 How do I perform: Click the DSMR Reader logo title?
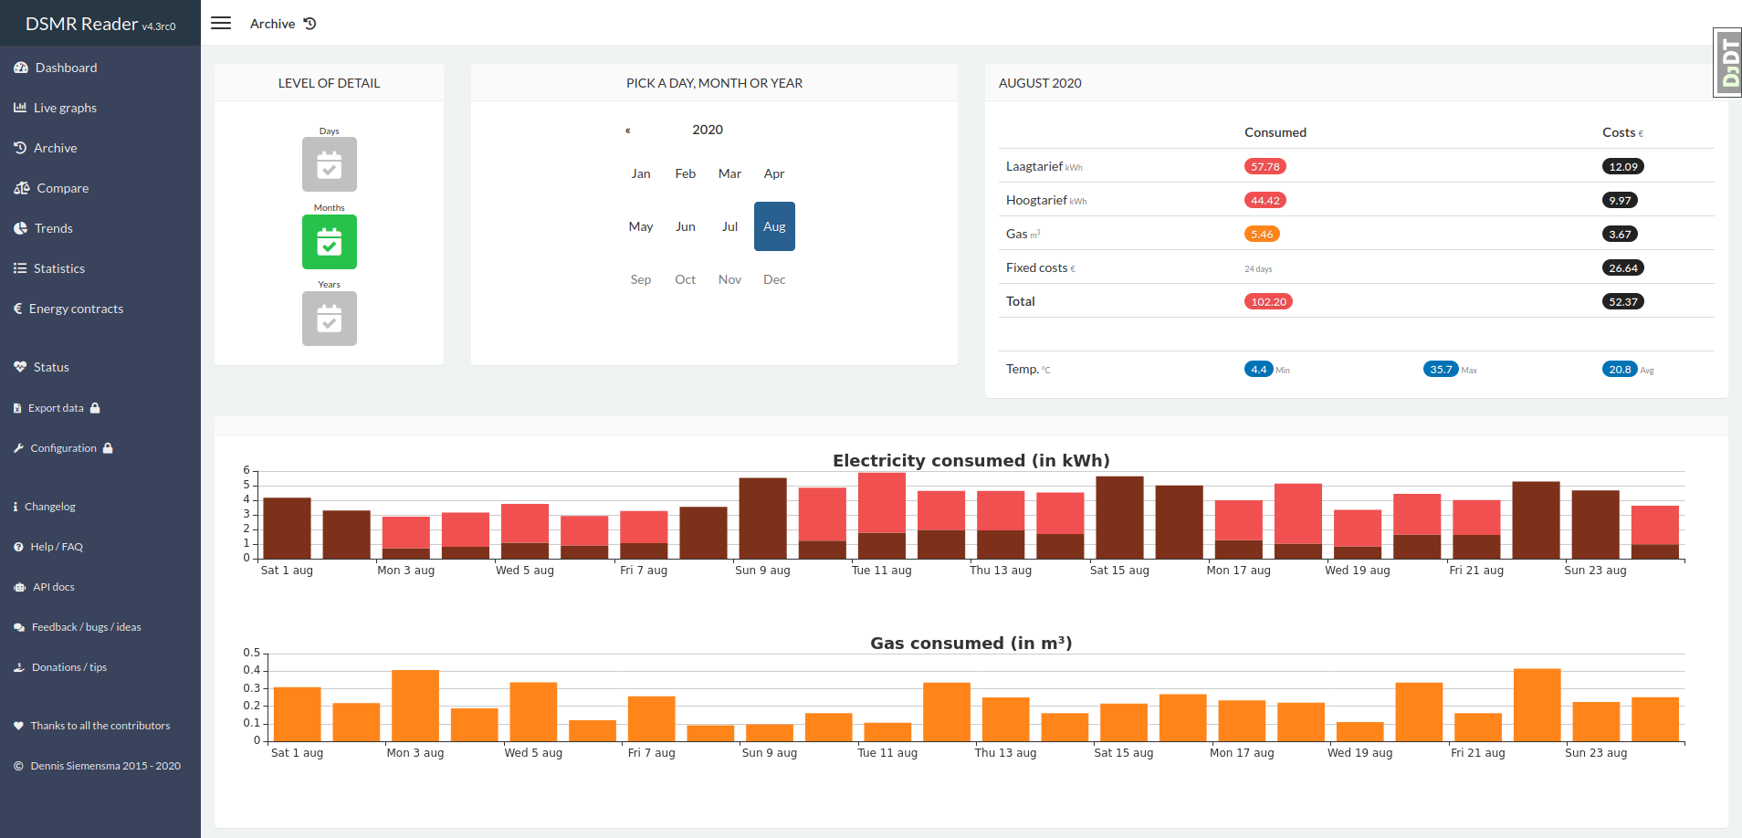tap(100, 24)
